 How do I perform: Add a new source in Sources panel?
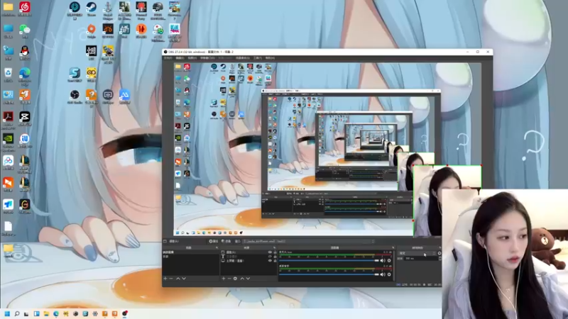pyautogui.click(x=224, y=279)
